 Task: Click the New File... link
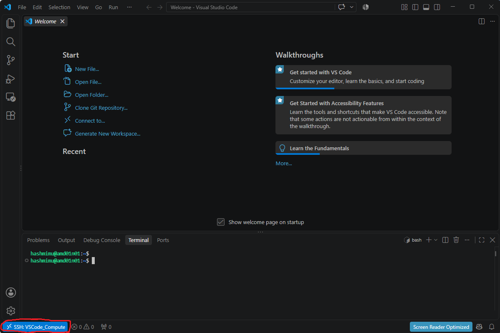(x=87, y=69)
